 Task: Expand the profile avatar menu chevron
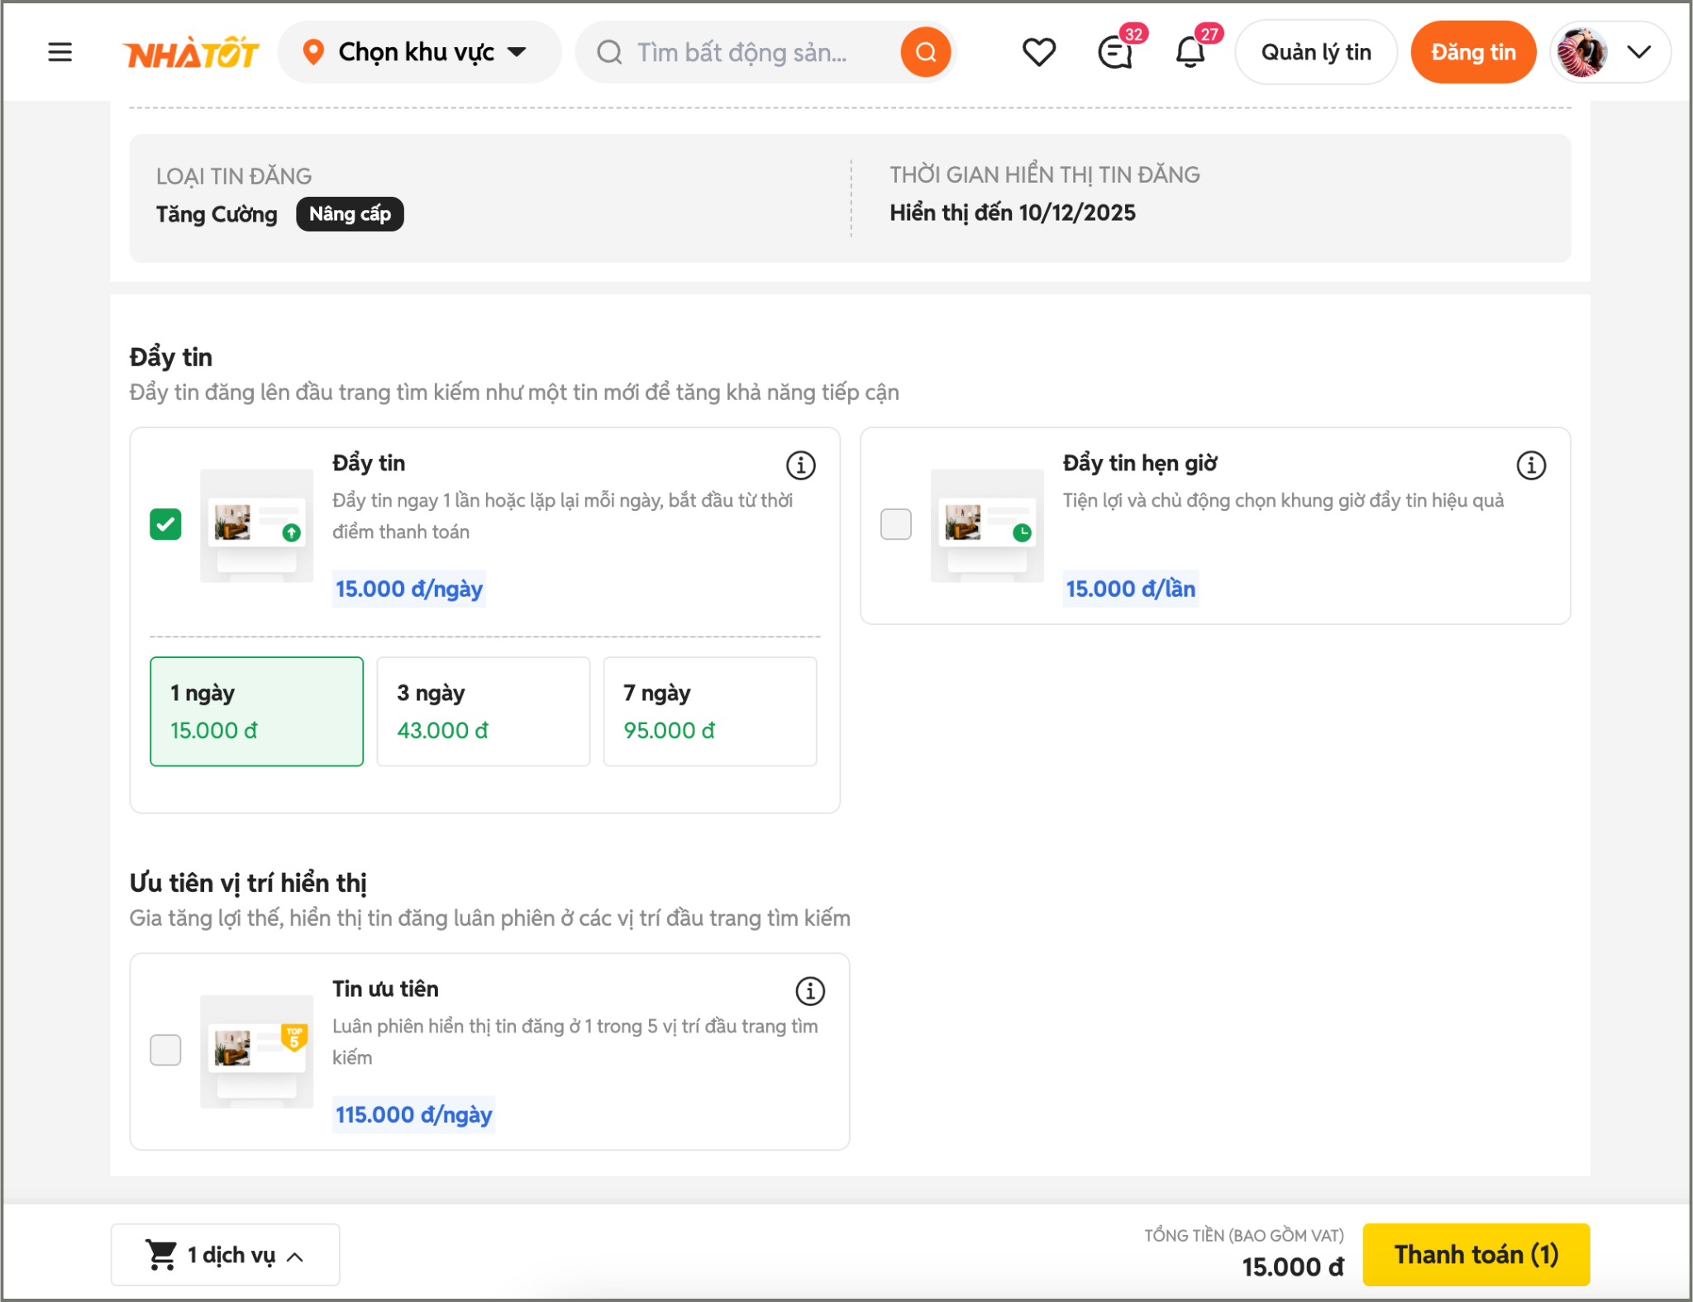[x=1638, y=53]
